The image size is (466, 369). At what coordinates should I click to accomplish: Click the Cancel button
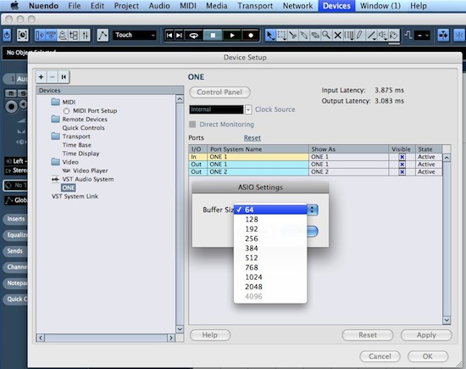click(380, 356)
